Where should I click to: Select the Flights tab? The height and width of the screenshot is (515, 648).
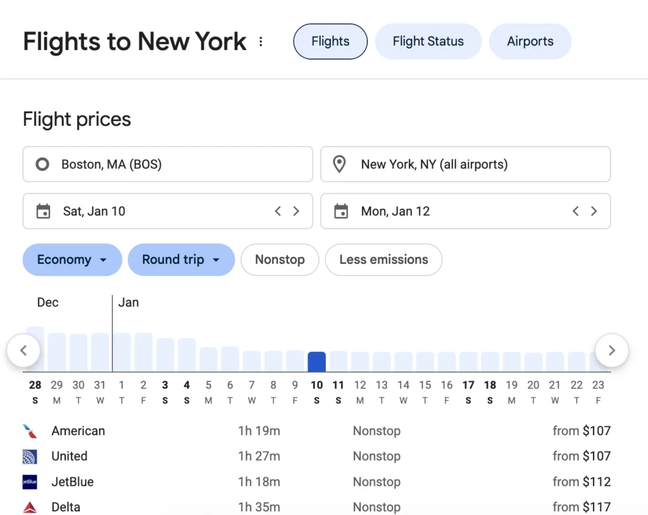330,42
